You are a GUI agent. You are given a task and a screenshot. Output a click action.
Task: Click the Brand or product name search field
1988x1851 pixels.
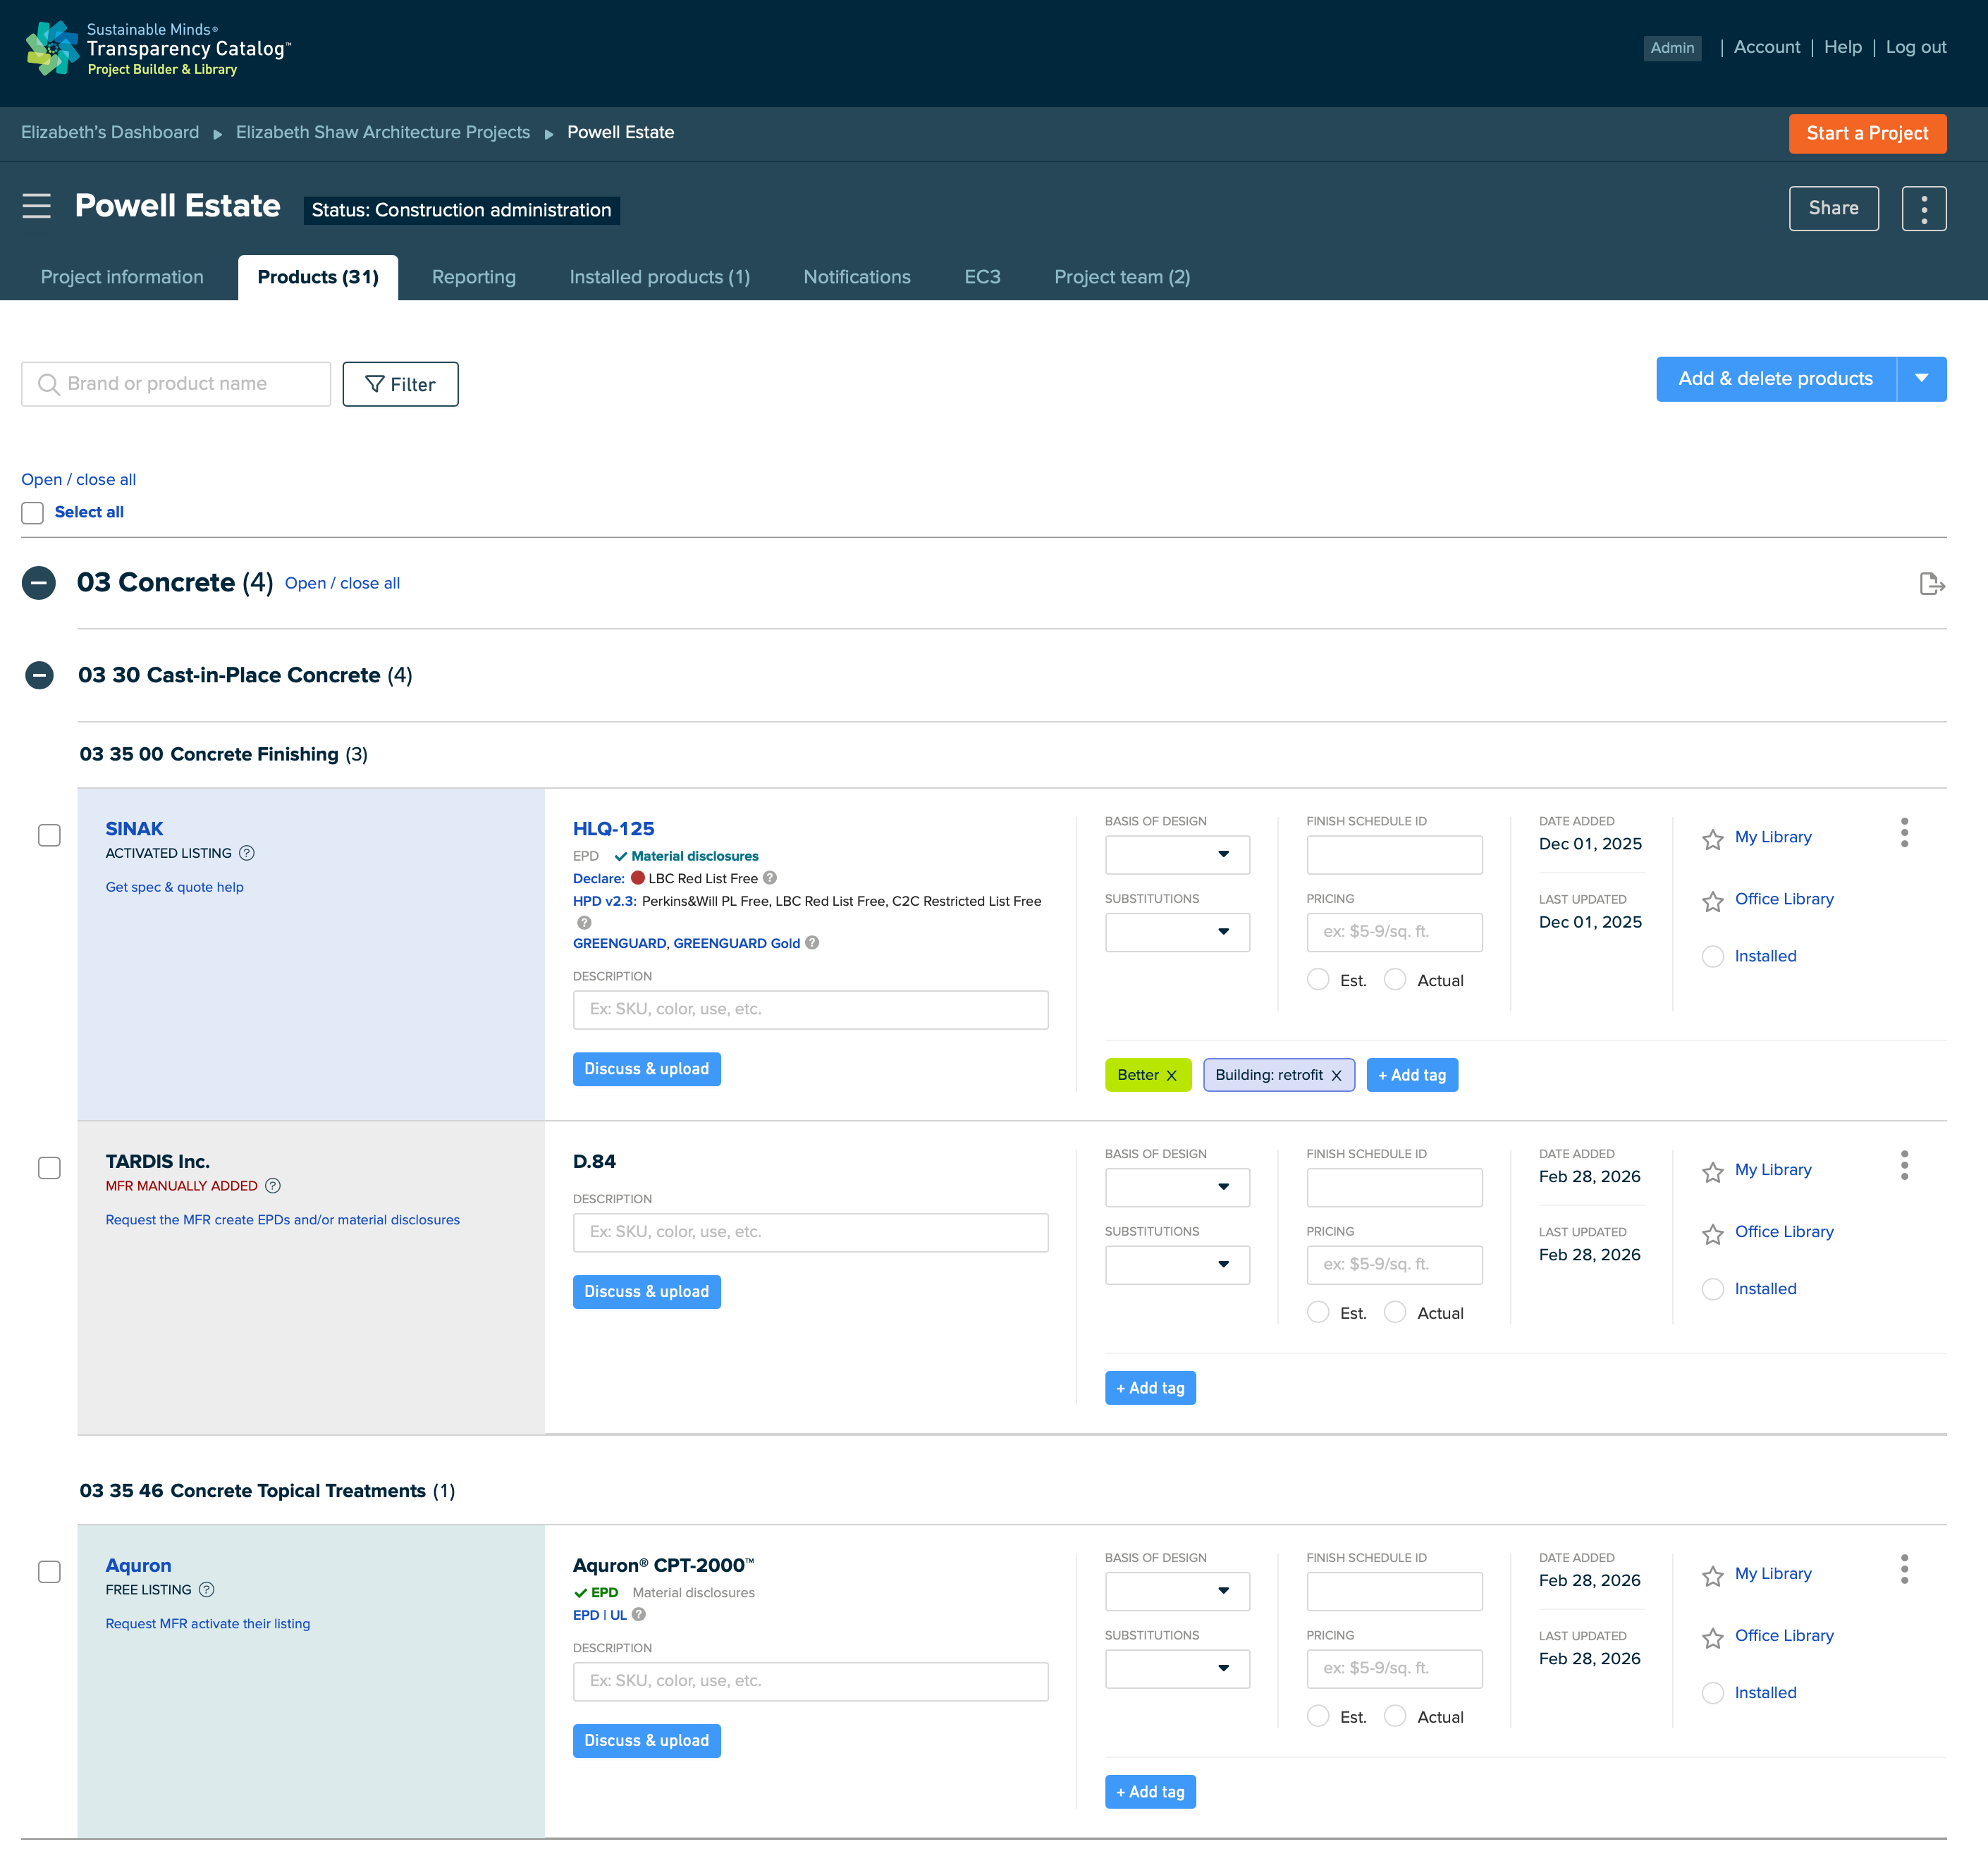pyautogui.click(x=176, y=384)
